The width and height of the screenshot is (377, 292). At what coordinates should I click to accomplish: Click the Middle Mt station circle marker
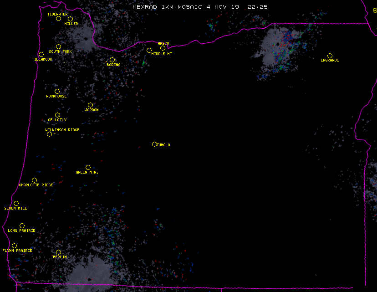(149, 51)
